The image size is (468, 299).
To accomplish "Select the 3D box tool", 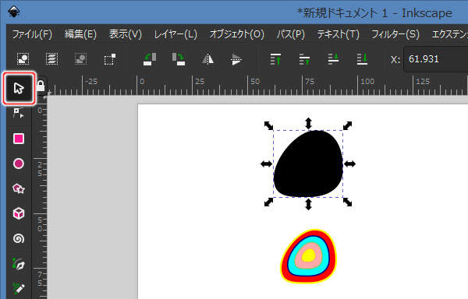I will tap(19, 213).
